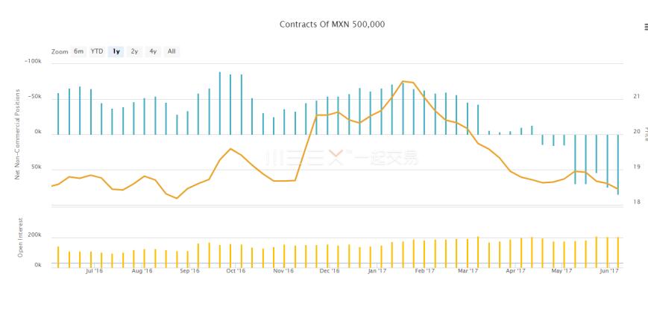
Task: Click the 200k Open Interest axis label
Action: pyautogui.click(x=34, y=235)
